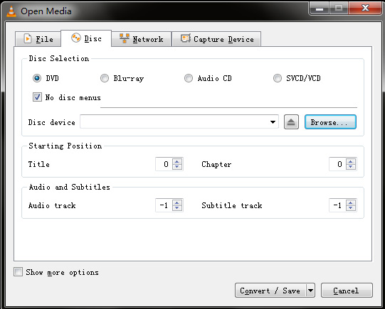Click the "Chapter" label
Screen dimensions: 385x309
pos(216,164)
